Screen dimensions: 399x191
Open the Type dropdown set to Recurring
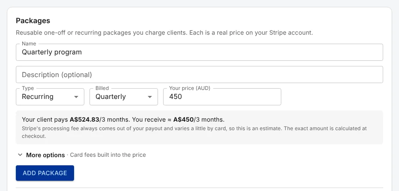coord(50,97)
